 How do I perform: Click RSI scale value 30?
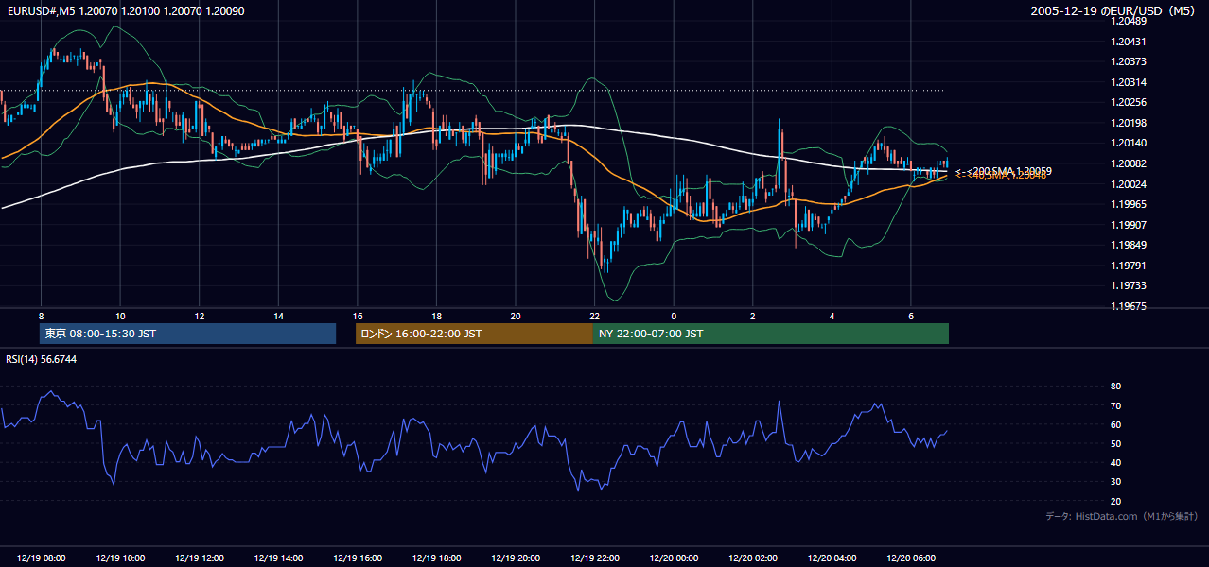click(1115, 482)
